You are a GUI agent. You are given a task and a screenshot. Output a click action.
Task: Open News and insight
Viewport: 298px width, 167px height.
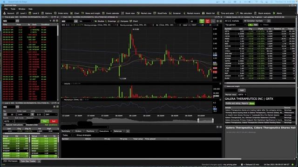click(91, 13)
